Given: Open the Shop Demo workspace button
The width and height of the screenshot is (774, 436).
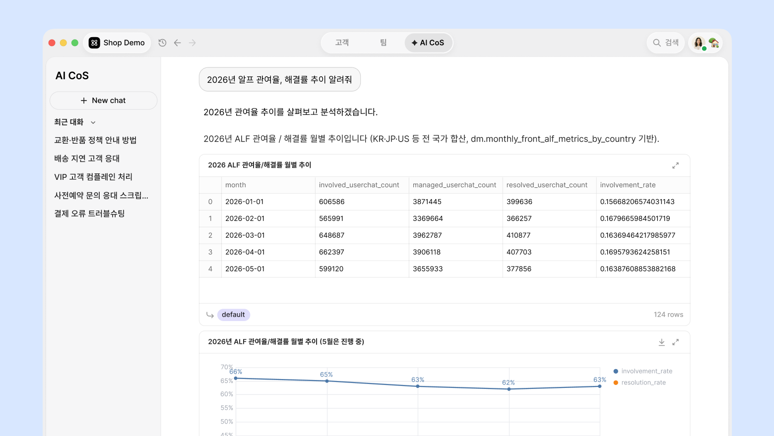Looking at the screenshot, I should (x=117, y=43).
